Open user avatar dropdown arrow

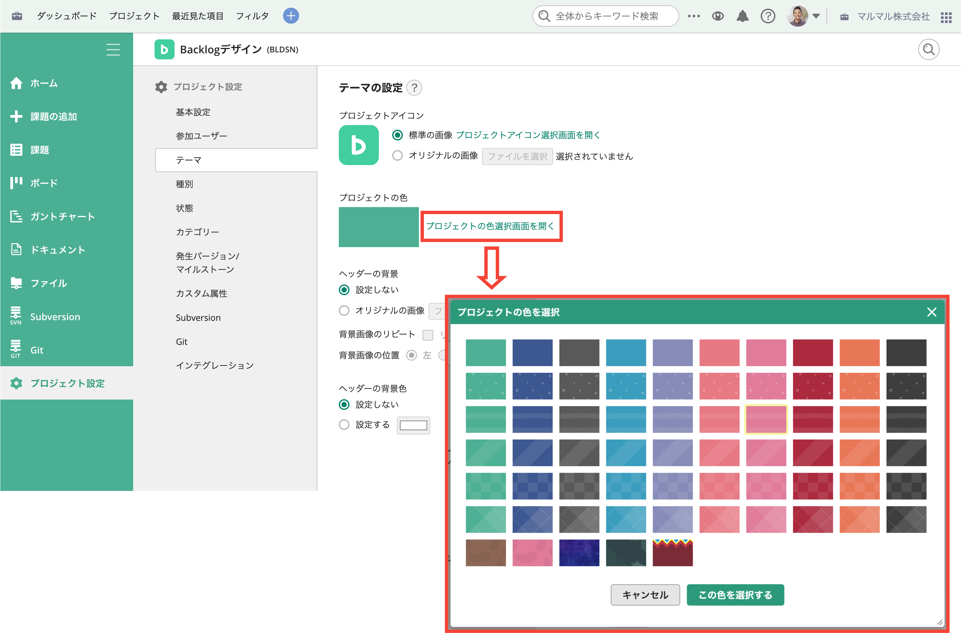click(x=816, y=17)
